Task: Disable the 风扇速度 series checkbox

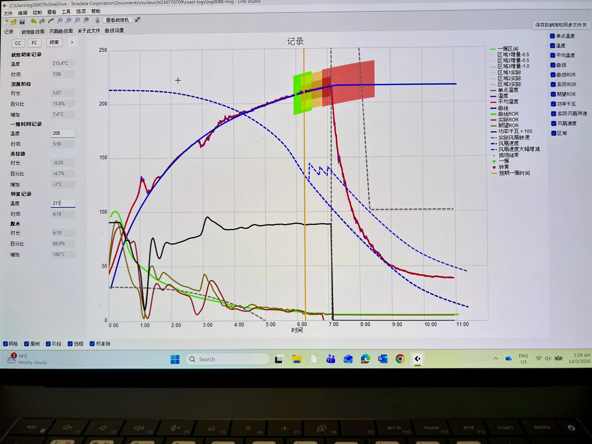Action: 553,123
